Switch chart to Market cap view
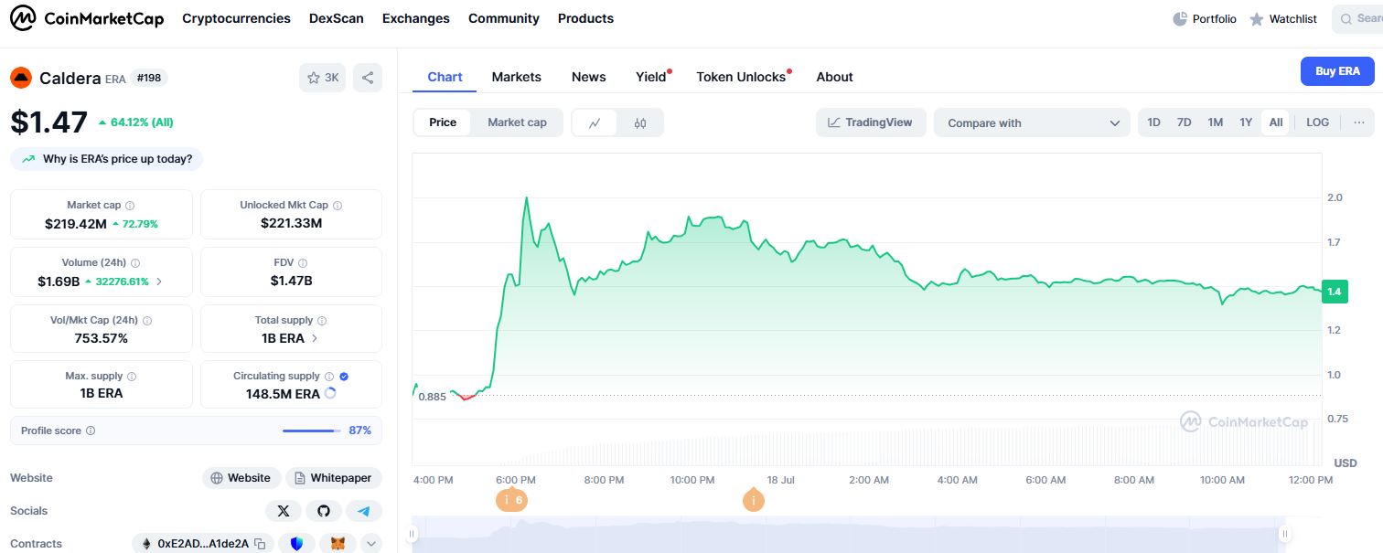The height and width of the screenshot is (553, 1383). click(517, 122)
